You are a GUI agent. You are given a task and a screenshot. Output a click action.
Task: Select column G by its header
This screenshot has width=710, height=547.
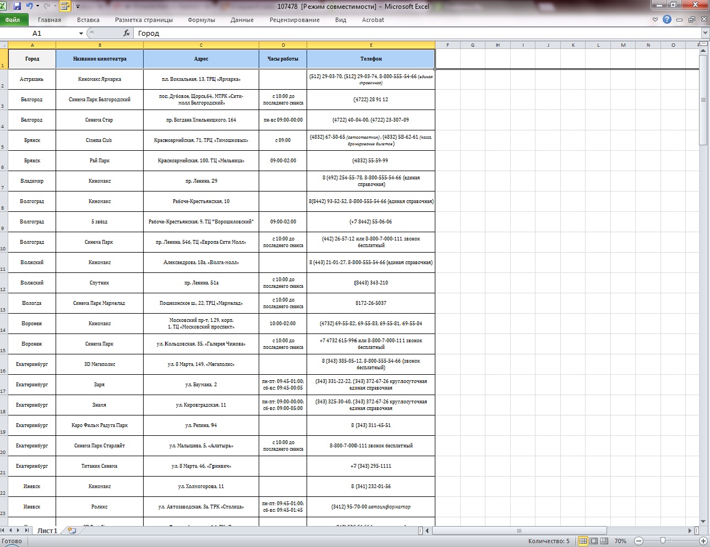tap(473, 45)
